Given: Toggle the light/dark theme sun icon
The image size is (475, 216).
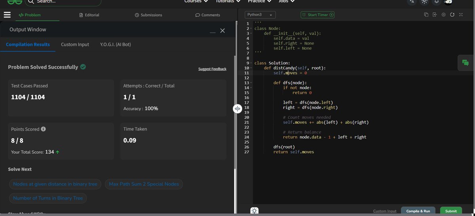Looking at the screenshot, I should pos(424,2).
